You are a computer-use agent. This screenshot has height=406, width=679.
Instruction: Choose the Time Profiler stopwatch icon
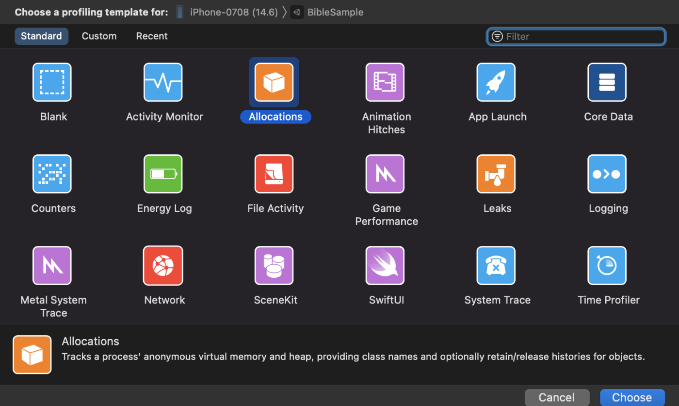point(607,266)
